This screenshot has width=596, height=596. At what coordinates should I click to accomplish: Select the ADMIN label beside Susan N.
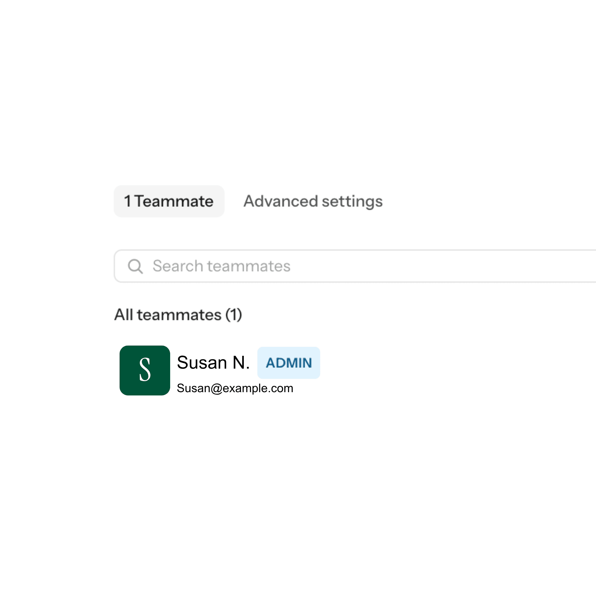288,362
